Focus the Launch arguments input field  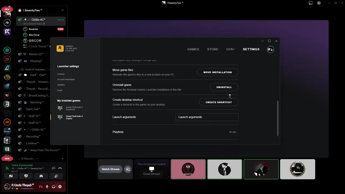point(207,117)
